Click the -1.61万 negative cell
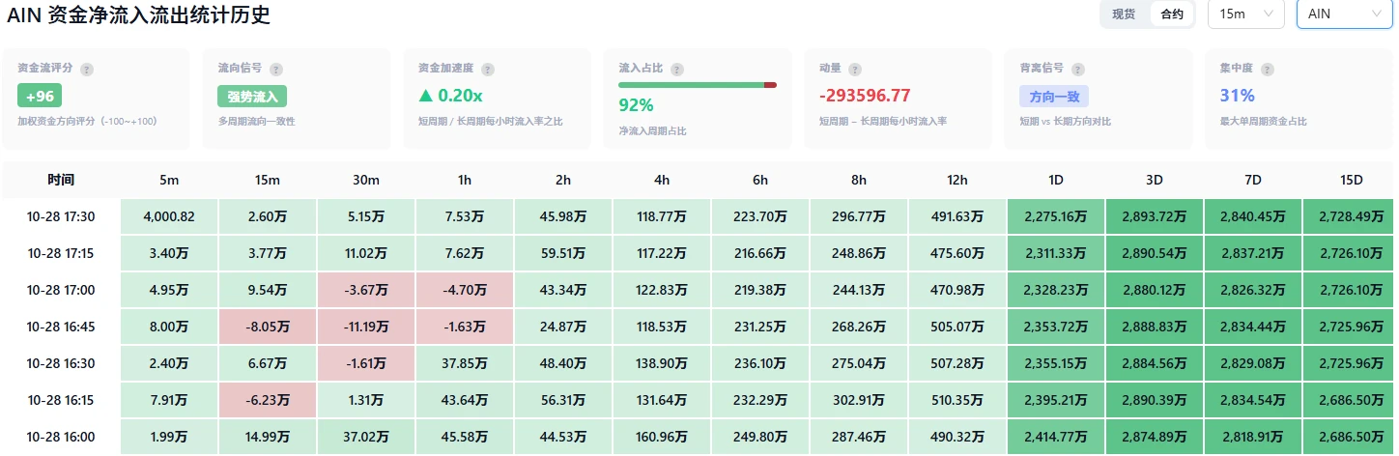This screenshot has width=1399, height=456. coord(366,363)
